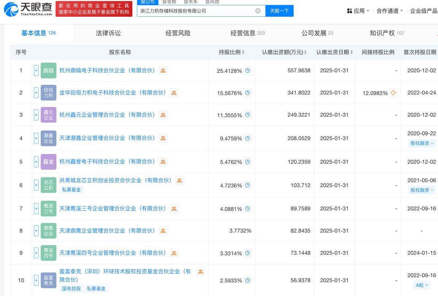The height and width of the screenshot is (296, 438).
Task: Switch to 公司发展 tab
Action: pos(317,33)
